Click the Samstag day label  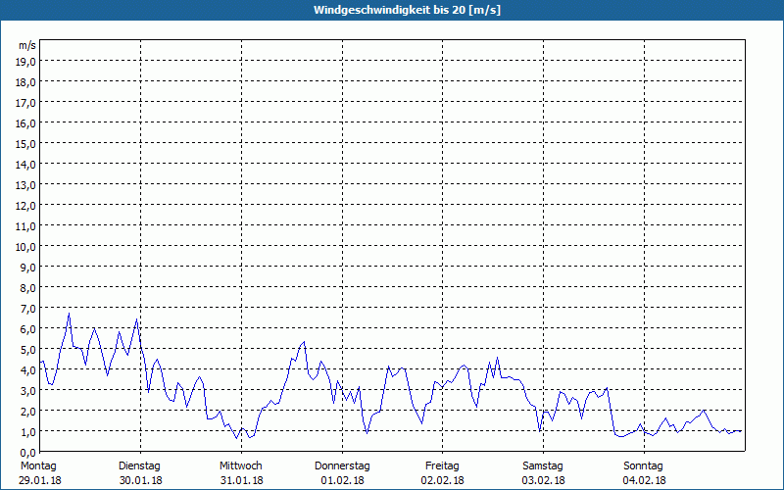(x=543, y=466)
